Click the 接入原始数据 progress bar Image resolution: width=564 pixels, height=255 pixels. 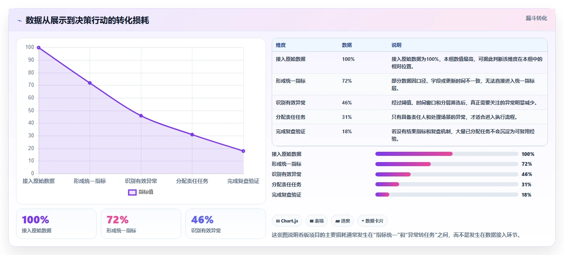[446, 154]
